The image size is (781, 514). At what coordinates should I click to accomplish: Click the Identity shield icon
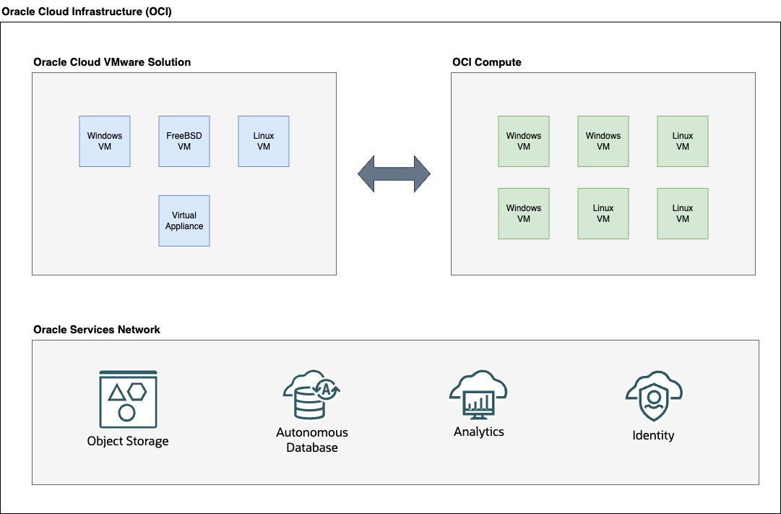[652, 398]
